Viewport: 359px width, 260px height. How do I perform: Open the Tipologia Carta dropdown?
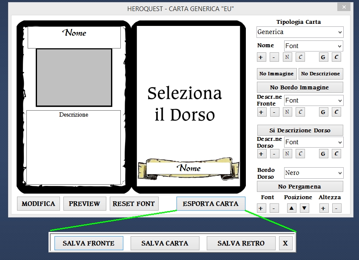[x=300, y=32]
